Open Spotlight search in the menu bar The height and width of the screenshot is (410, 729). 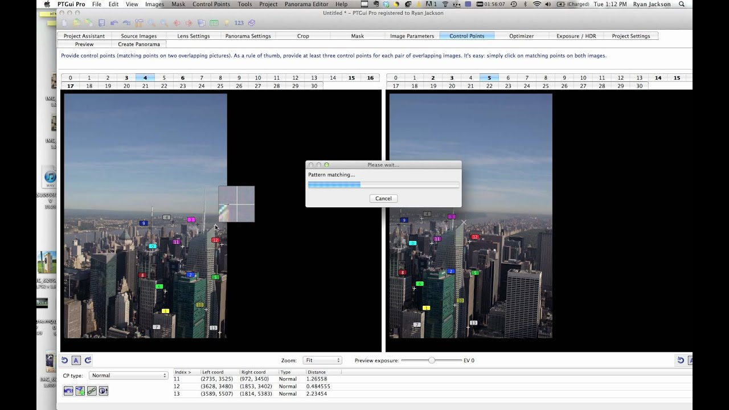click(682, 4)
